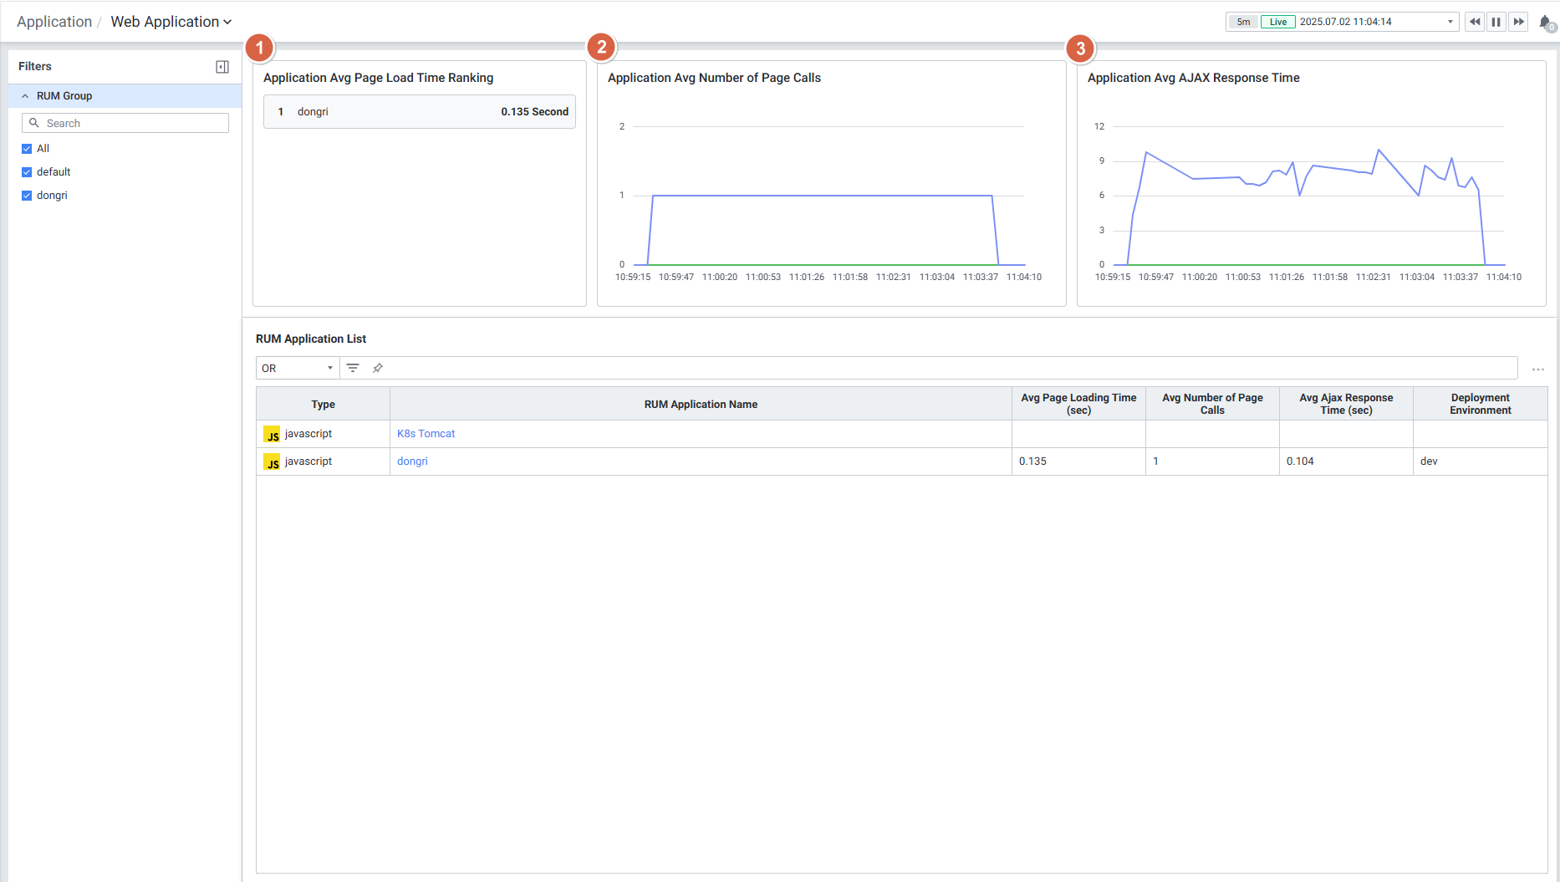Collapse the RUM Group section
The width and height of the screenshot is (1560, 882).
(x=25, y=96)
